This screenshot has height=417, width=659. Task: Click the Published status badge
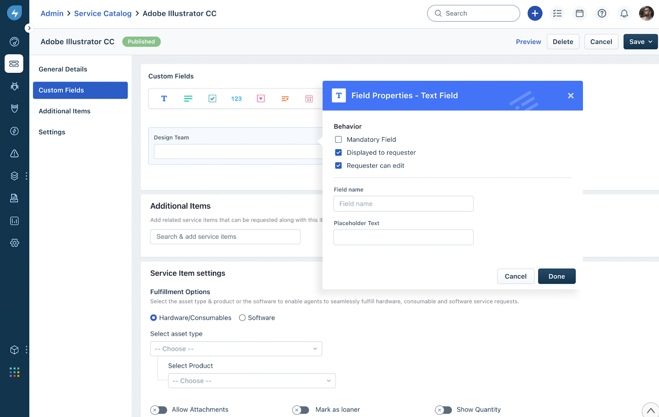(141, 42)
